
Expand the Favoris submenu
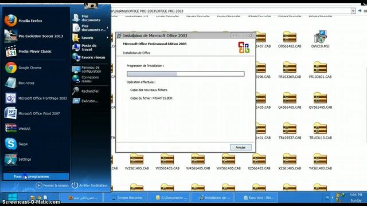coord(90,38)
